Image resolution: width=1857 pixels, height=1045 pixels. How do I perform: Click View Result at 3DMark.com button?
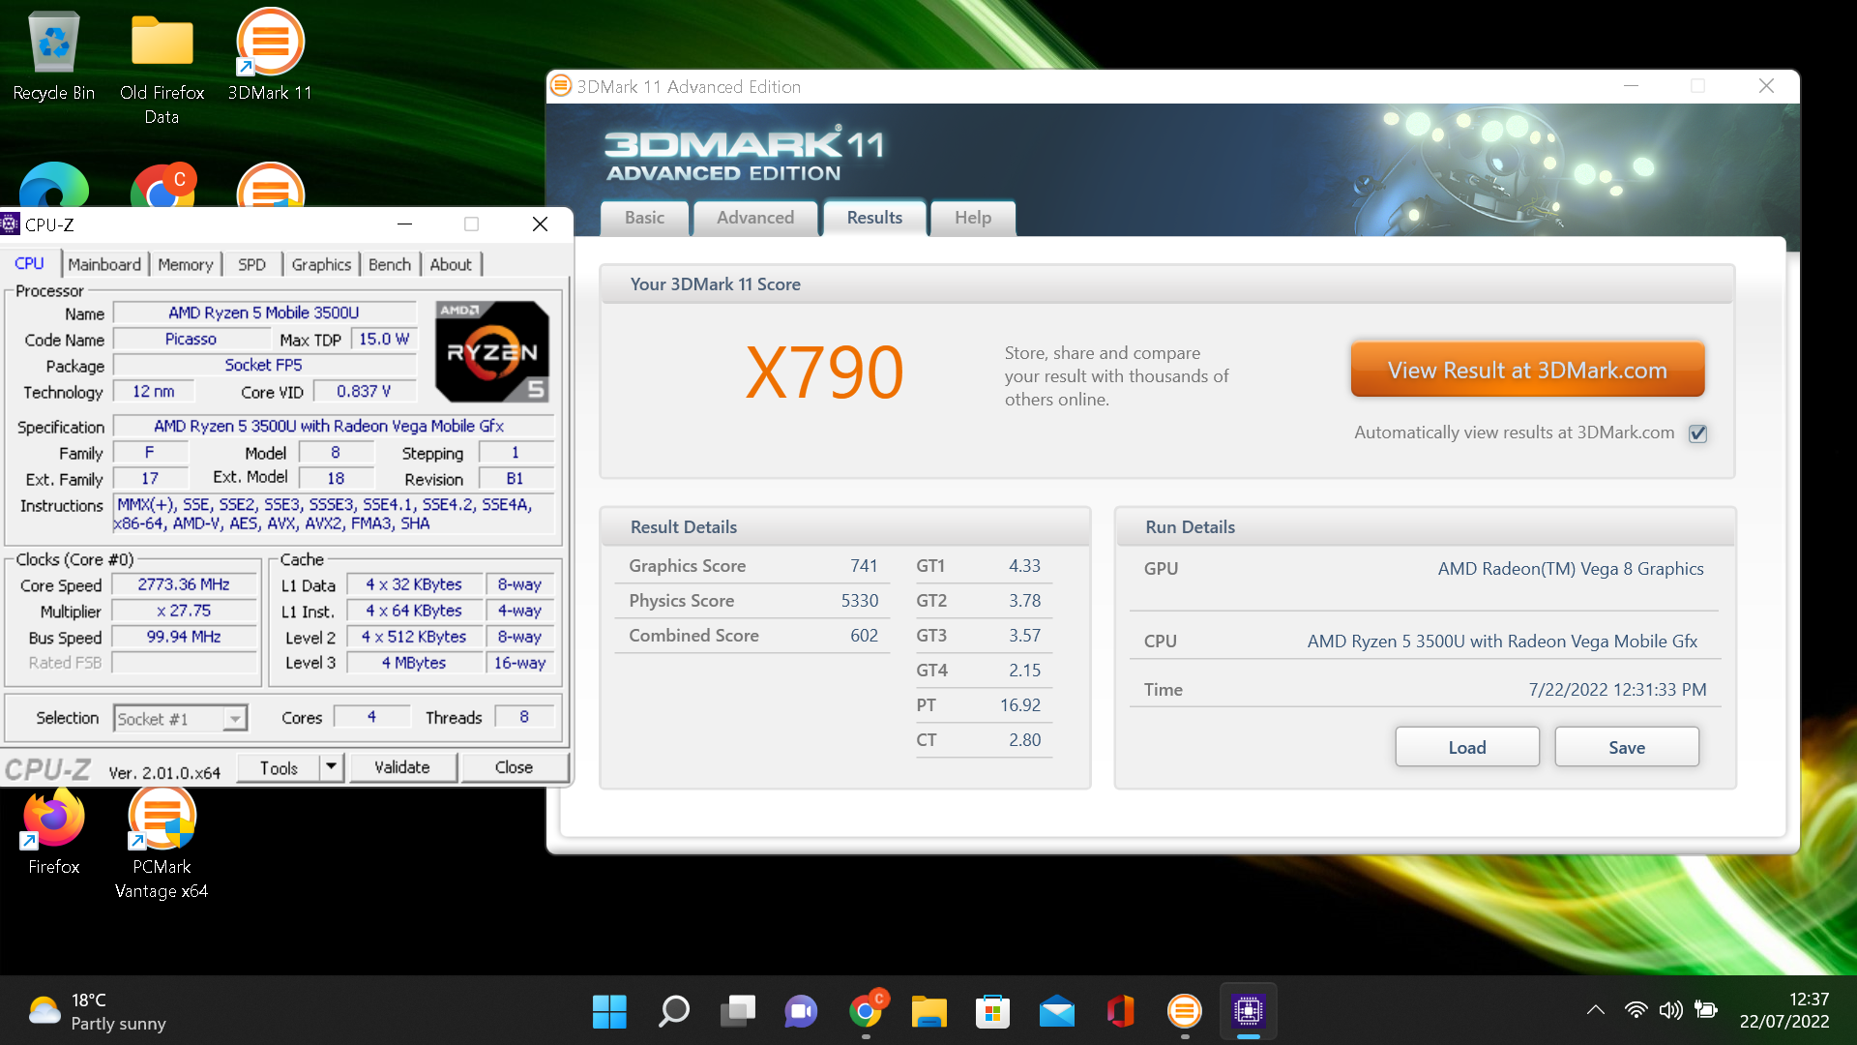[1527, 370]
